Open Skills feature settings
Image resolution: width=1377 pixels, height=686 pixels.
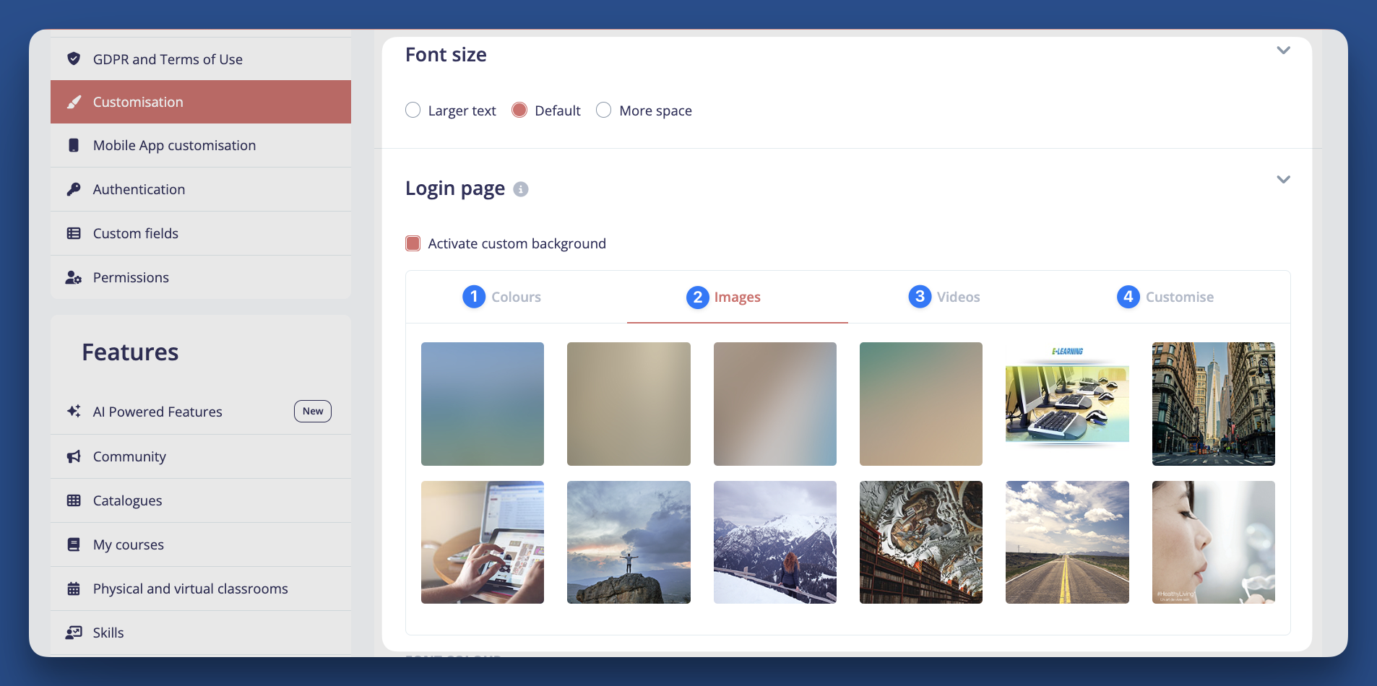tap(201, 633)
